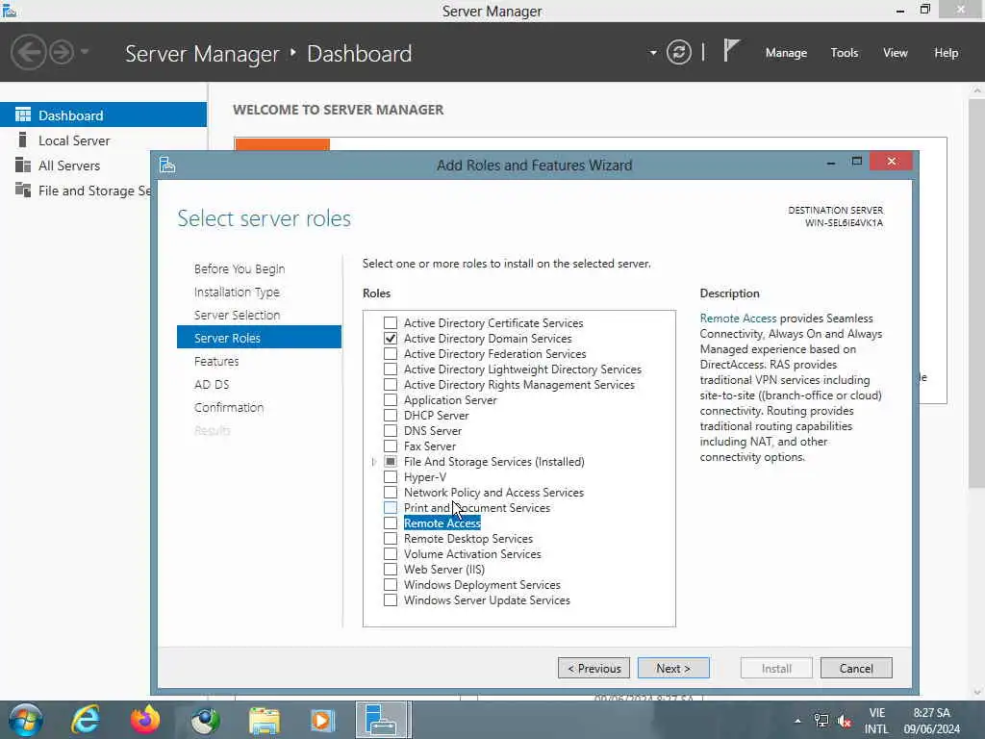
Task: Select the Server Roles wizard step
Action: click(x=259, y=338)
